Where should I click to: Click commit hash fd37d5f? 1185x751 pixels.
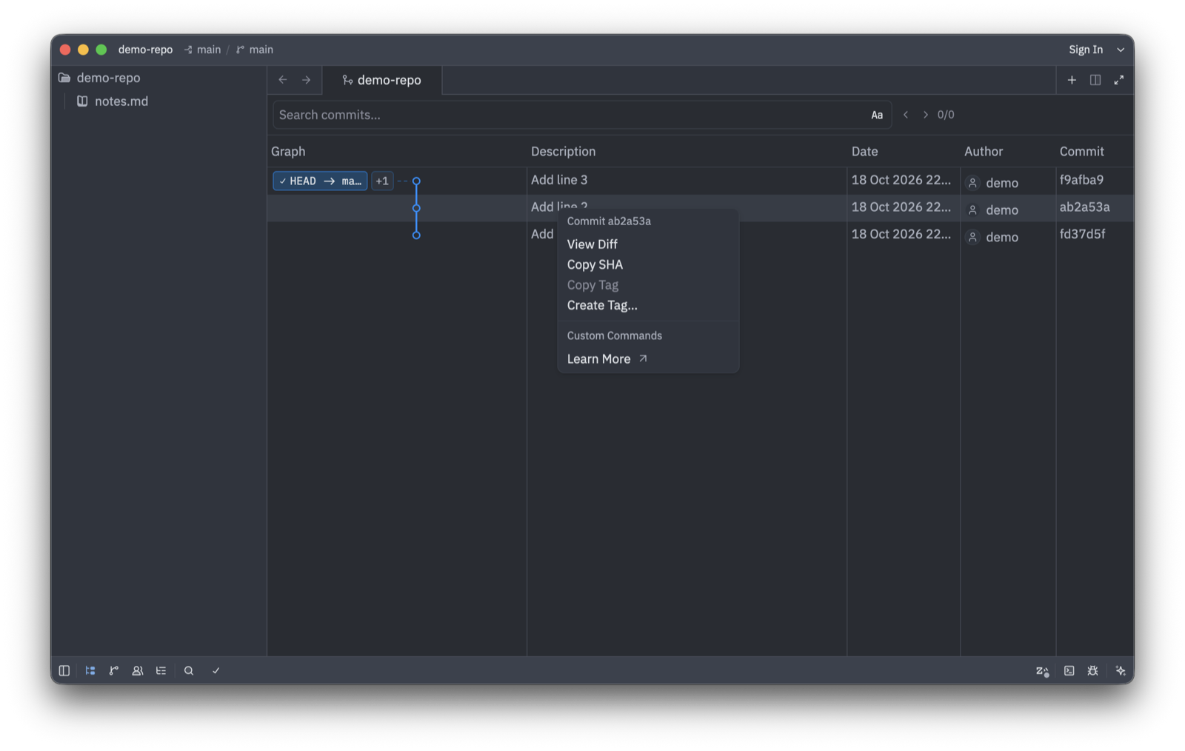[1082, 234]
